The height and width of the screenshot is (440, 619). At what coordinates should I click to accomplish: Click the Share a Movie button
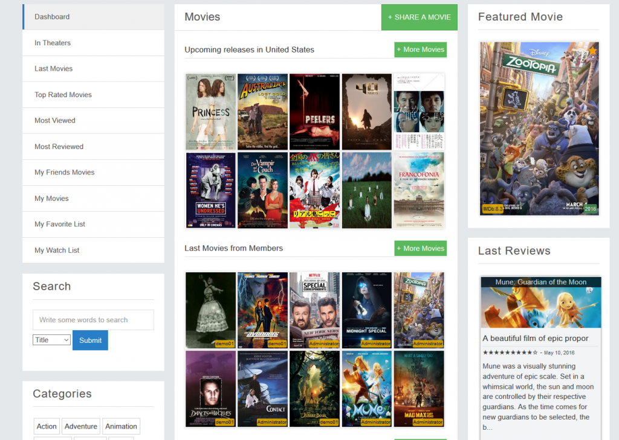tap(420, 18)
